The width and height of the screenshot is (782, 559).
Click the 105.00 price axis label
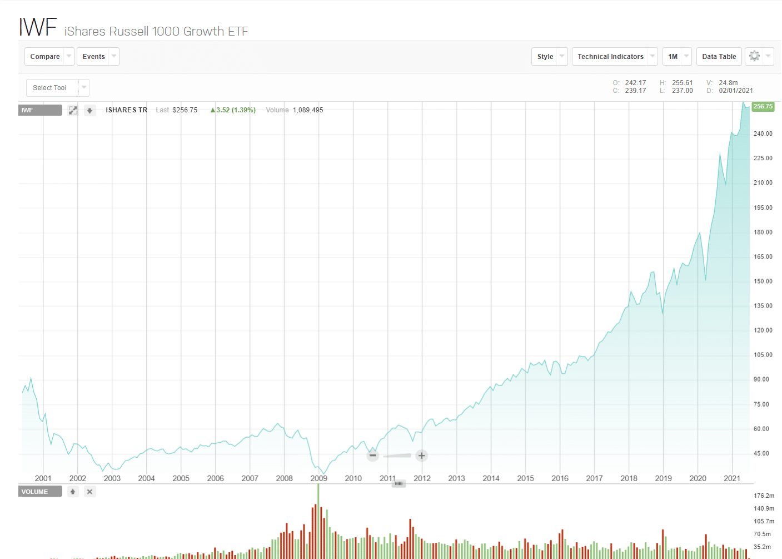[x=763, y=355]
